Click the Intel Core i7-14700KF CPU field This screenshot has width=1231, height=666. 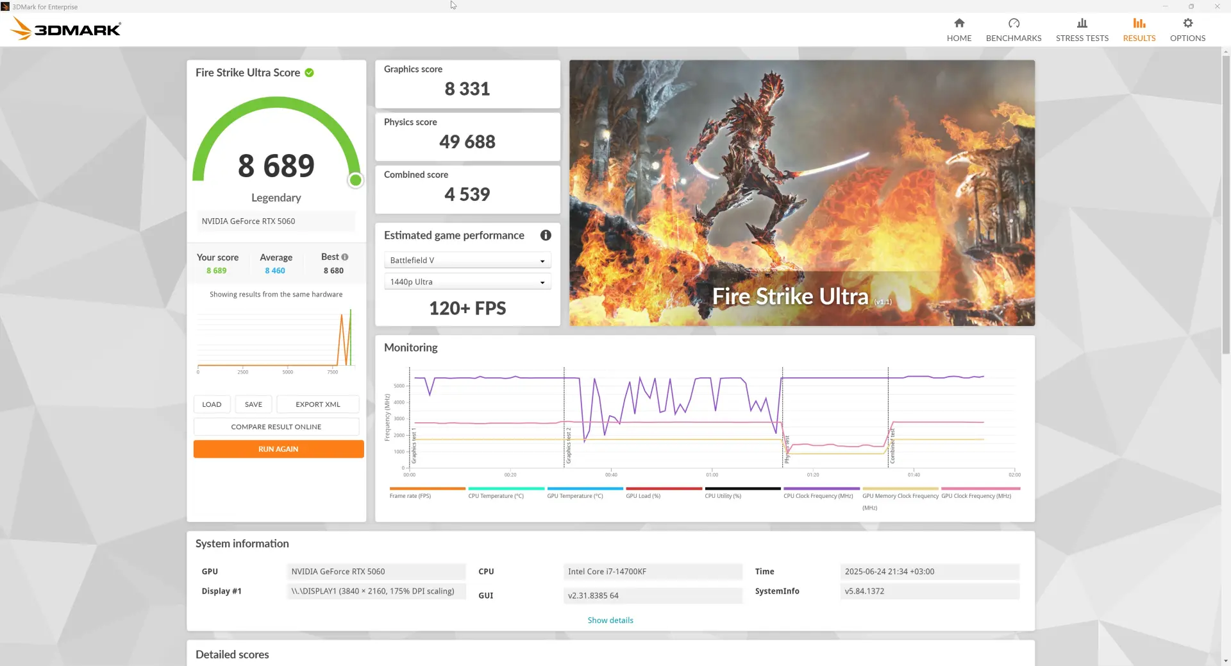(x=653, y=572)
